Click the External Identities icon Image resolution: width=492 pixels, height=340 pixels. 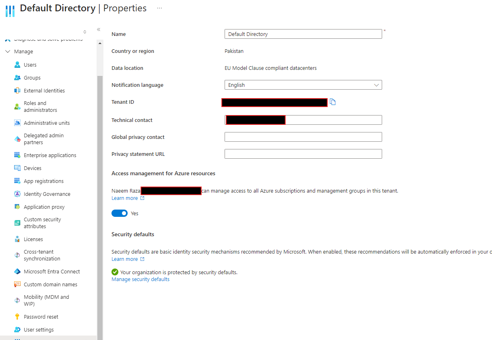coord(17,90)
